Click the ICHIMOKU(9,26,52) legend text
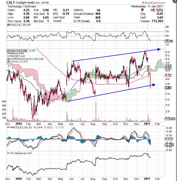The height and width of the screenshot is (181, 177). pyautogui.click(x=27, y=59)
